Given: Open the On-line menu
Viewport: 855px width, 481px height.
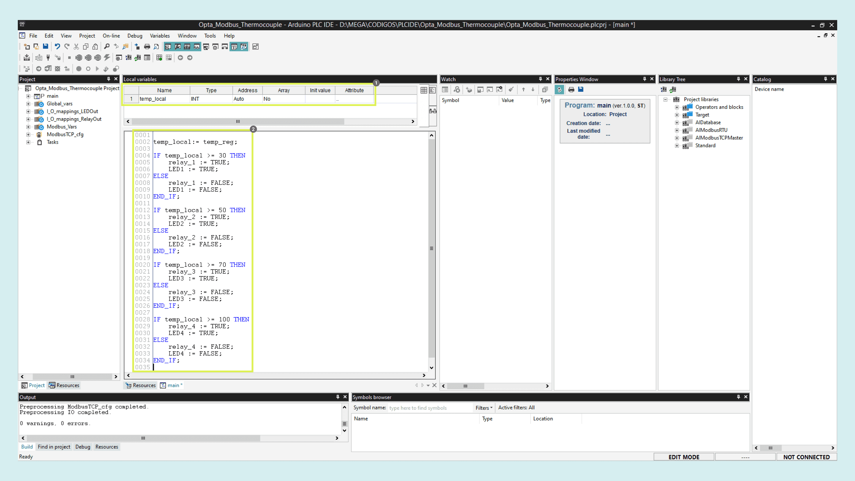Looking at the screenshot, I should 111,36.
